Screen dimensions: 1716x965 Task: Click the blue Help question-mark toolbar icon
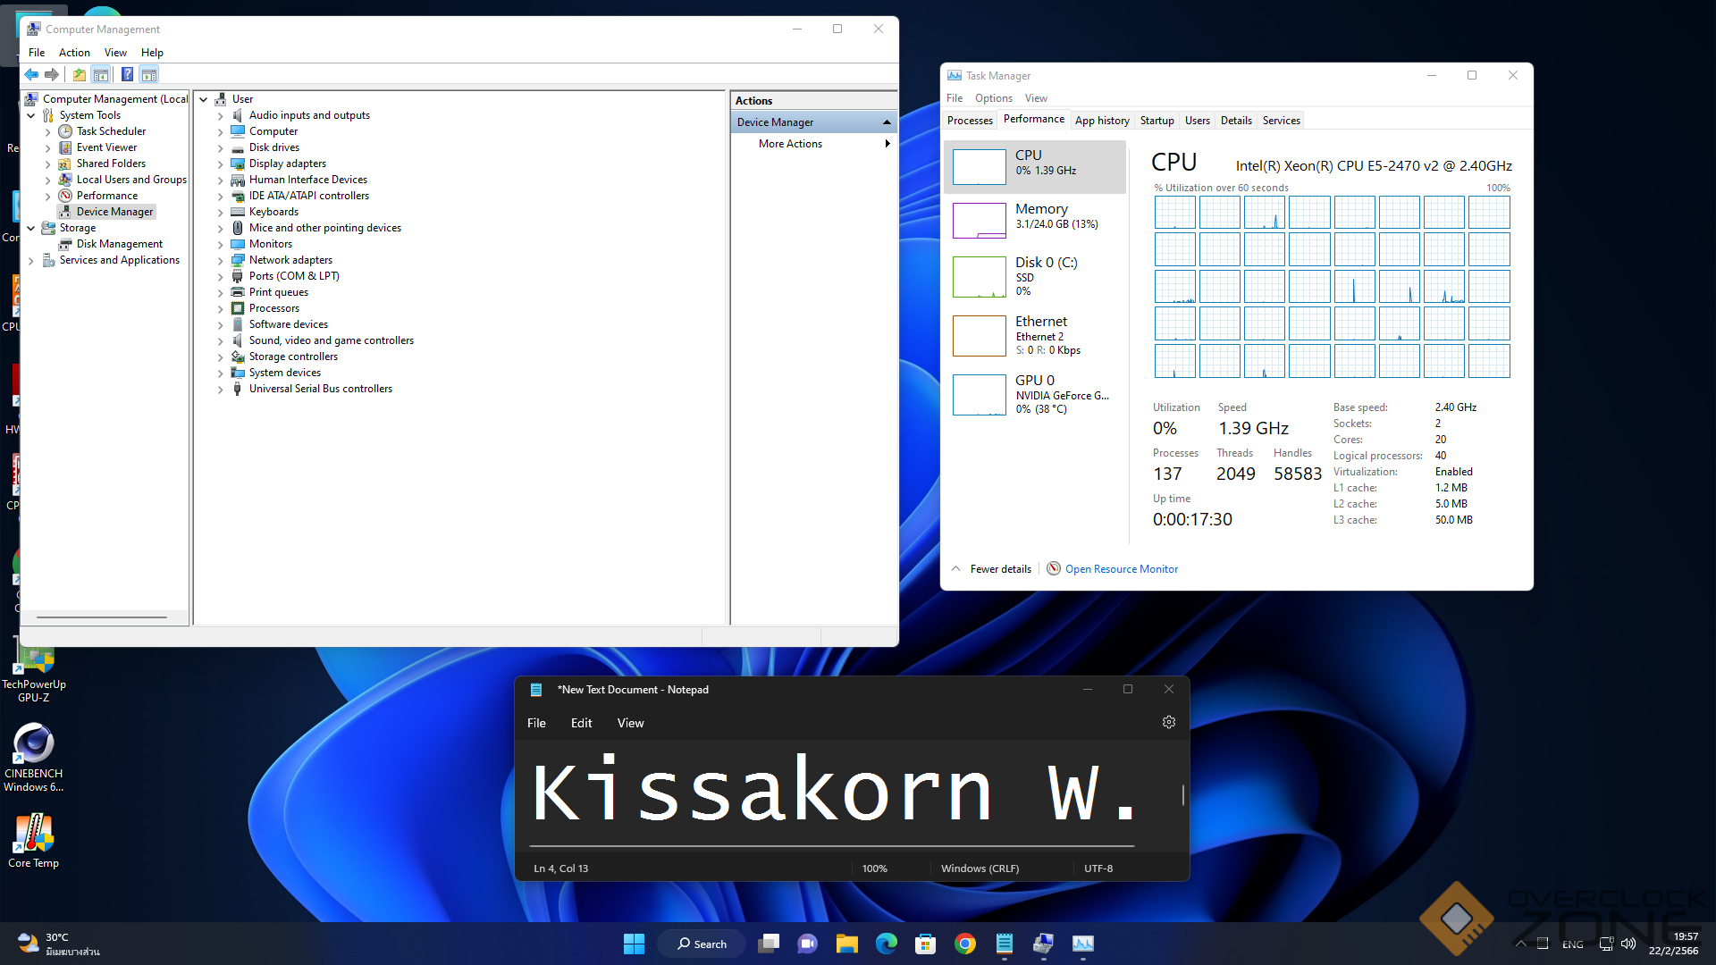(x=127, y=75)
